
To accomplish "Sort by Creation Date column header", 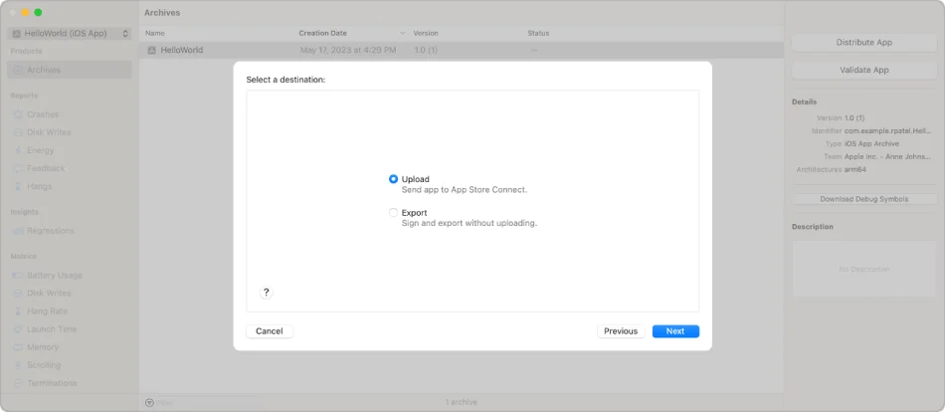I will 323,33.
